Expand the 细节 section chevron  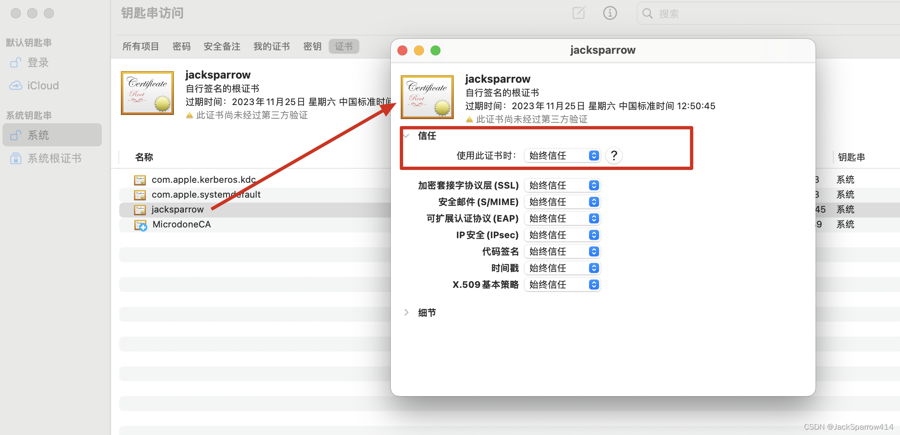[407, 313]
